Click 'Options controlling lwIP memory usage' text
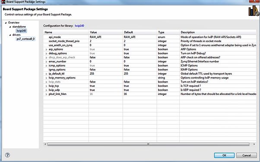The image size is (260, 162). [x=204, y=78]
